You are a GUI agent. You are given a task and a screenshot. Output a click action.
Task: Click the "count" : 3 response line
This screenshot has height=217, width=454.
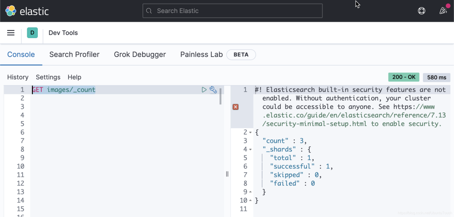284,141
